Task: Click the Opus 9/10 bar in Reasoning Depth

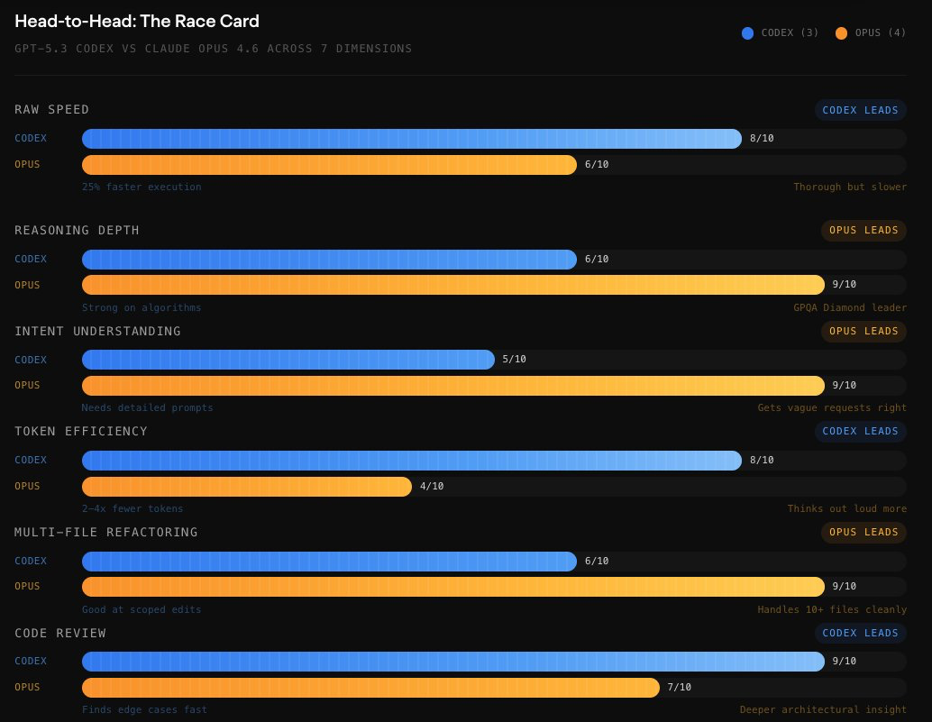Action: tap(452, 285)
